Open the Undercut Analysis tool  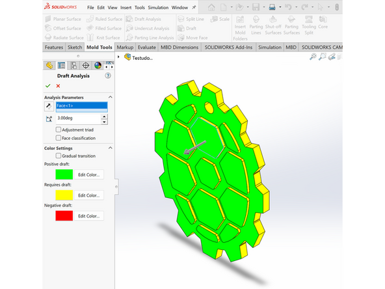tap(148, 28)
